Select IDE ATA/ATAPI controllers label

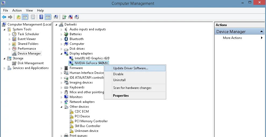[x=87, y=78]
